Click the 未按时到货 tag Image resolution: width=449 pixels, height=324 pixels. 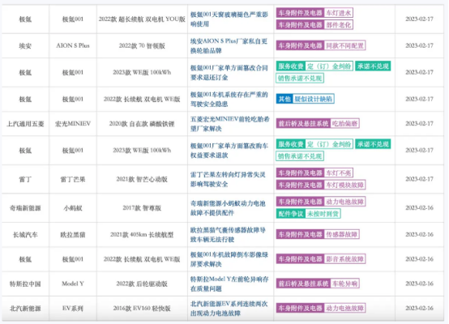[323, 214]
